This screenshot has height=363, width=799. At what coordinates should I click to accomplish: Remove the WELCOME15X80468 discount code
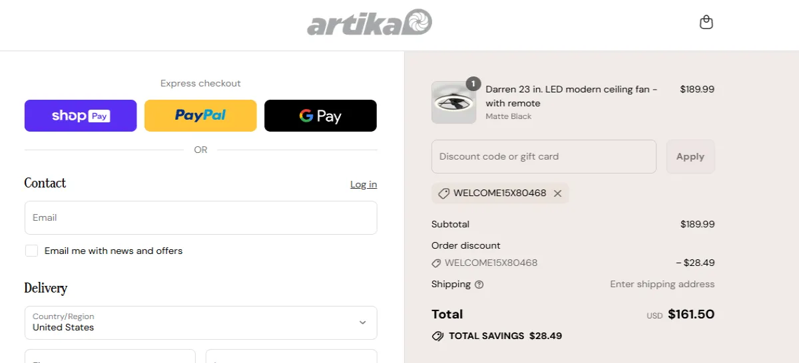point(558,193)
